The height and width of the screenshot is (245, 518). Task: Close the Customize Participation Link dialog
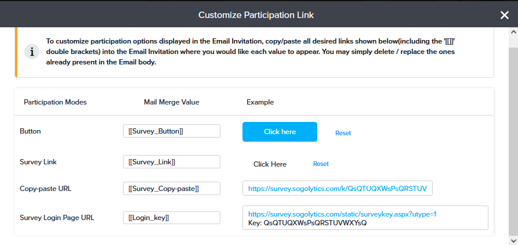point(504,15)
